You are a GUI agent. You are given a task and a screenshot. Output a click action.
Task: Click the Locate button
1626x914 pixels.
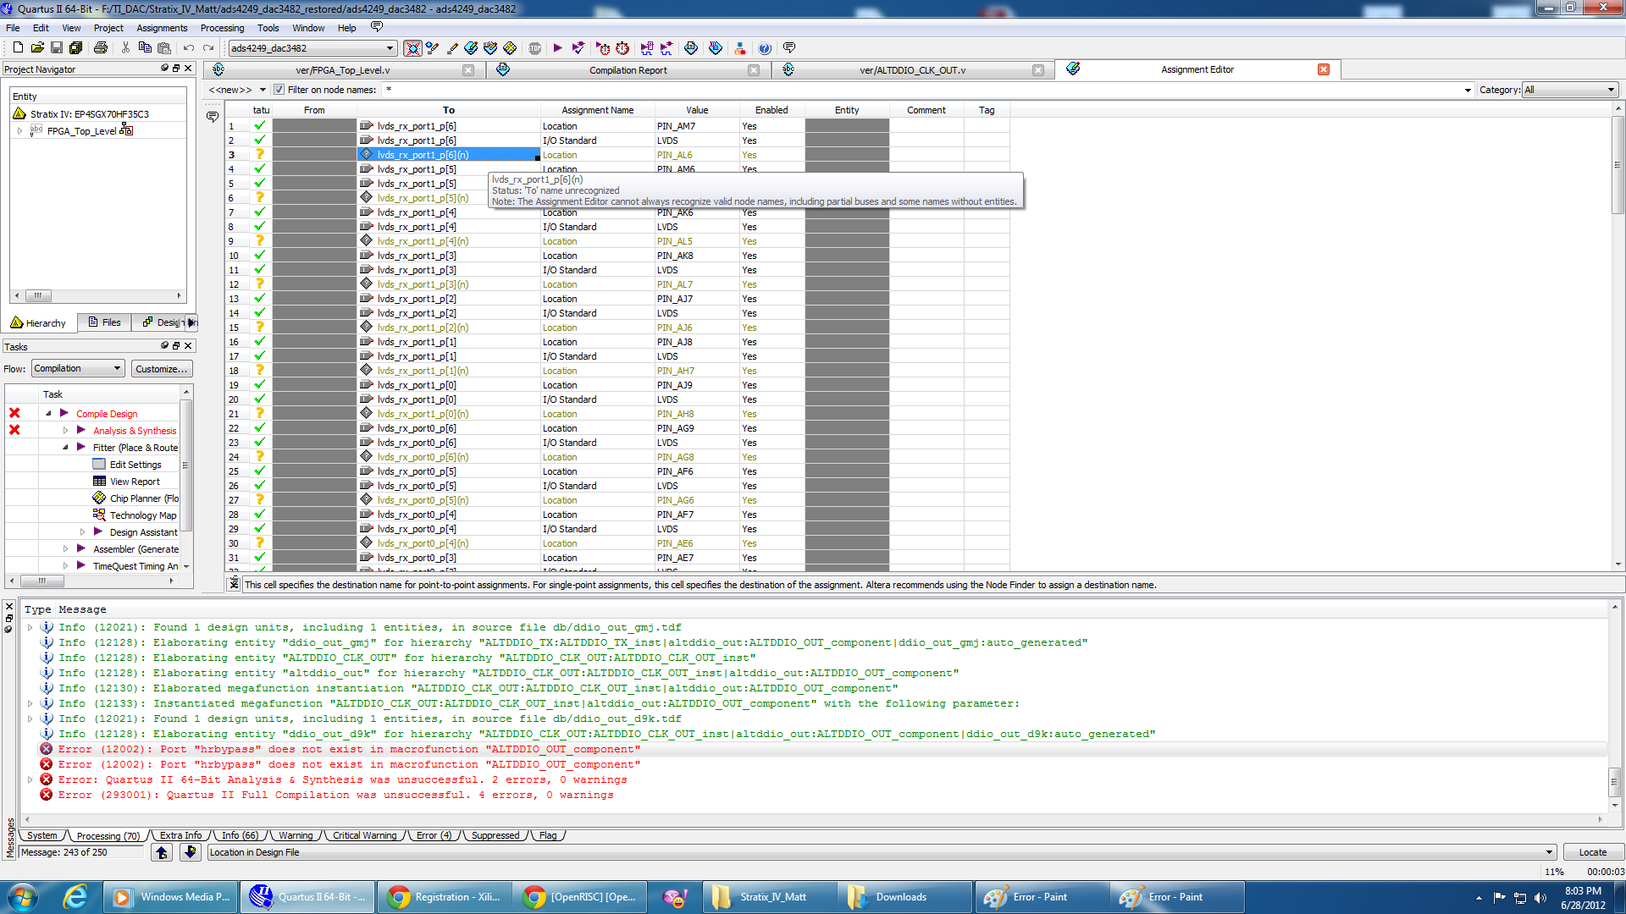coord(1591,852)
